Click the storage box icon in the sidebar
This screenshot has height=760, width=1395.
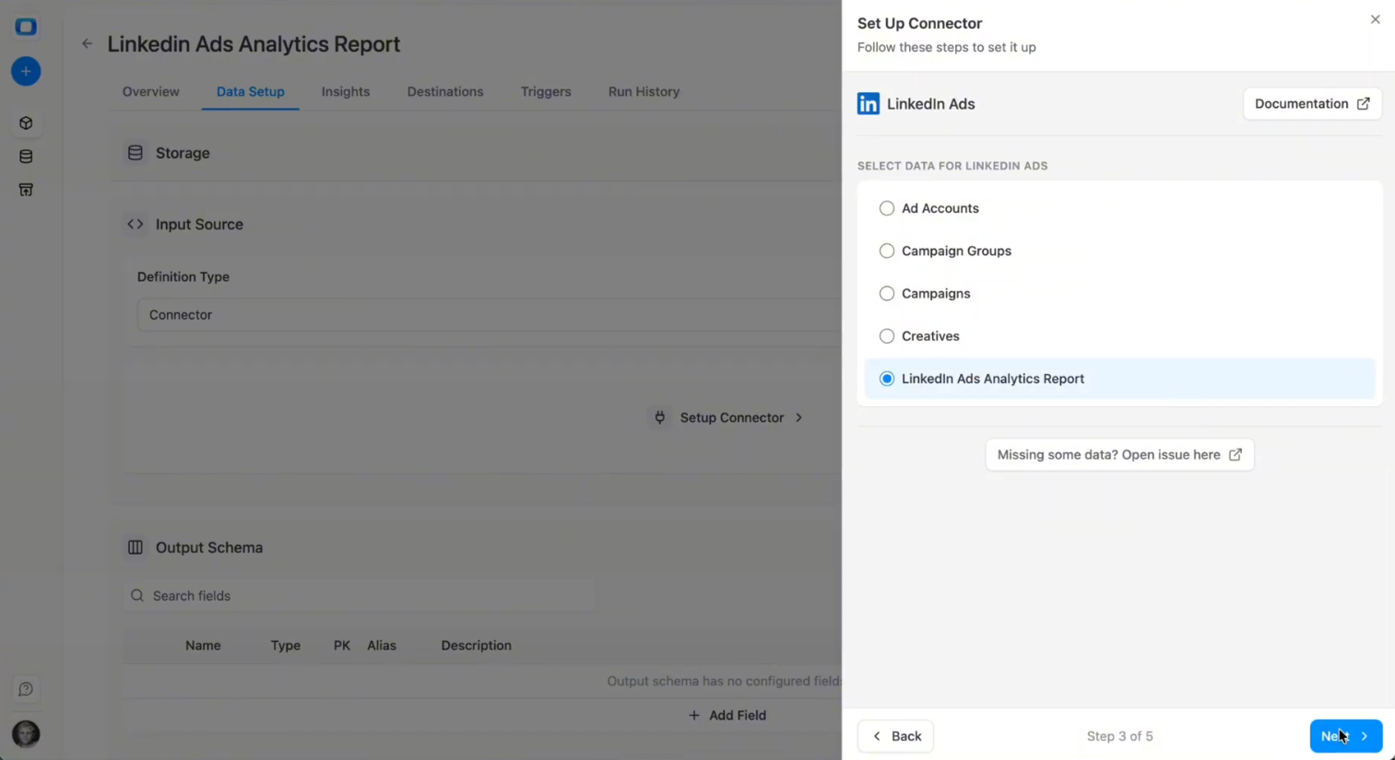pyautogui.click(x=25, y=190)
